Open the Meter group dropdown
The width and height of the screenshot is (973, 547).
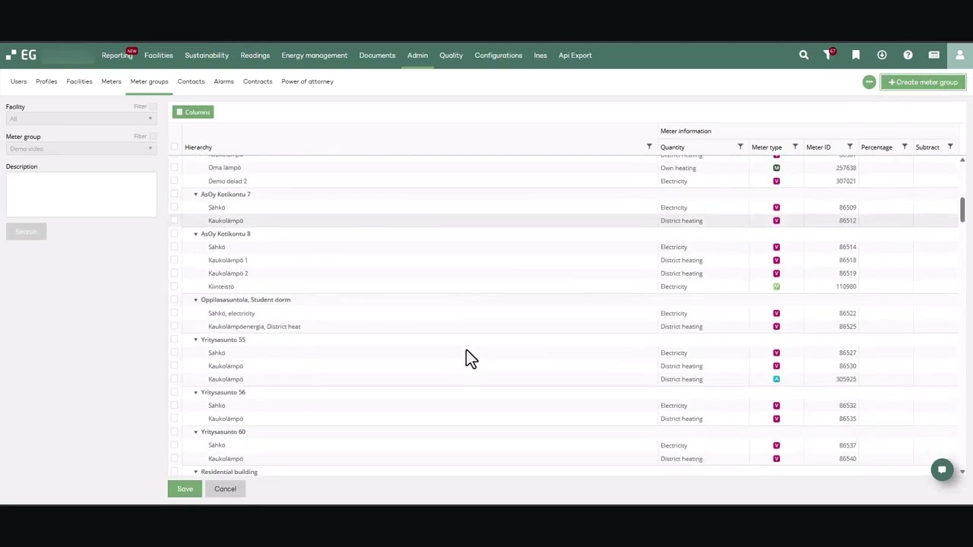coord(81,149)
